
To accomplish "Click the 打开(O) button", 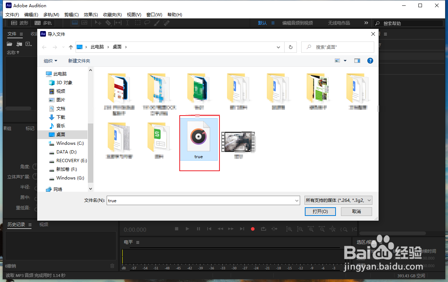I will tap(320, 211).
